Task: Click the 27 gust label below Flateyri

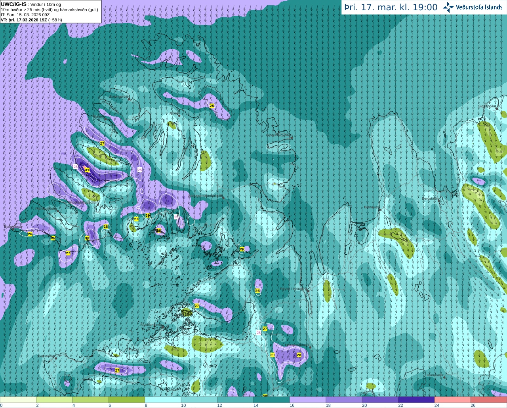Action: pyautogui.click(x=102, y=143)
